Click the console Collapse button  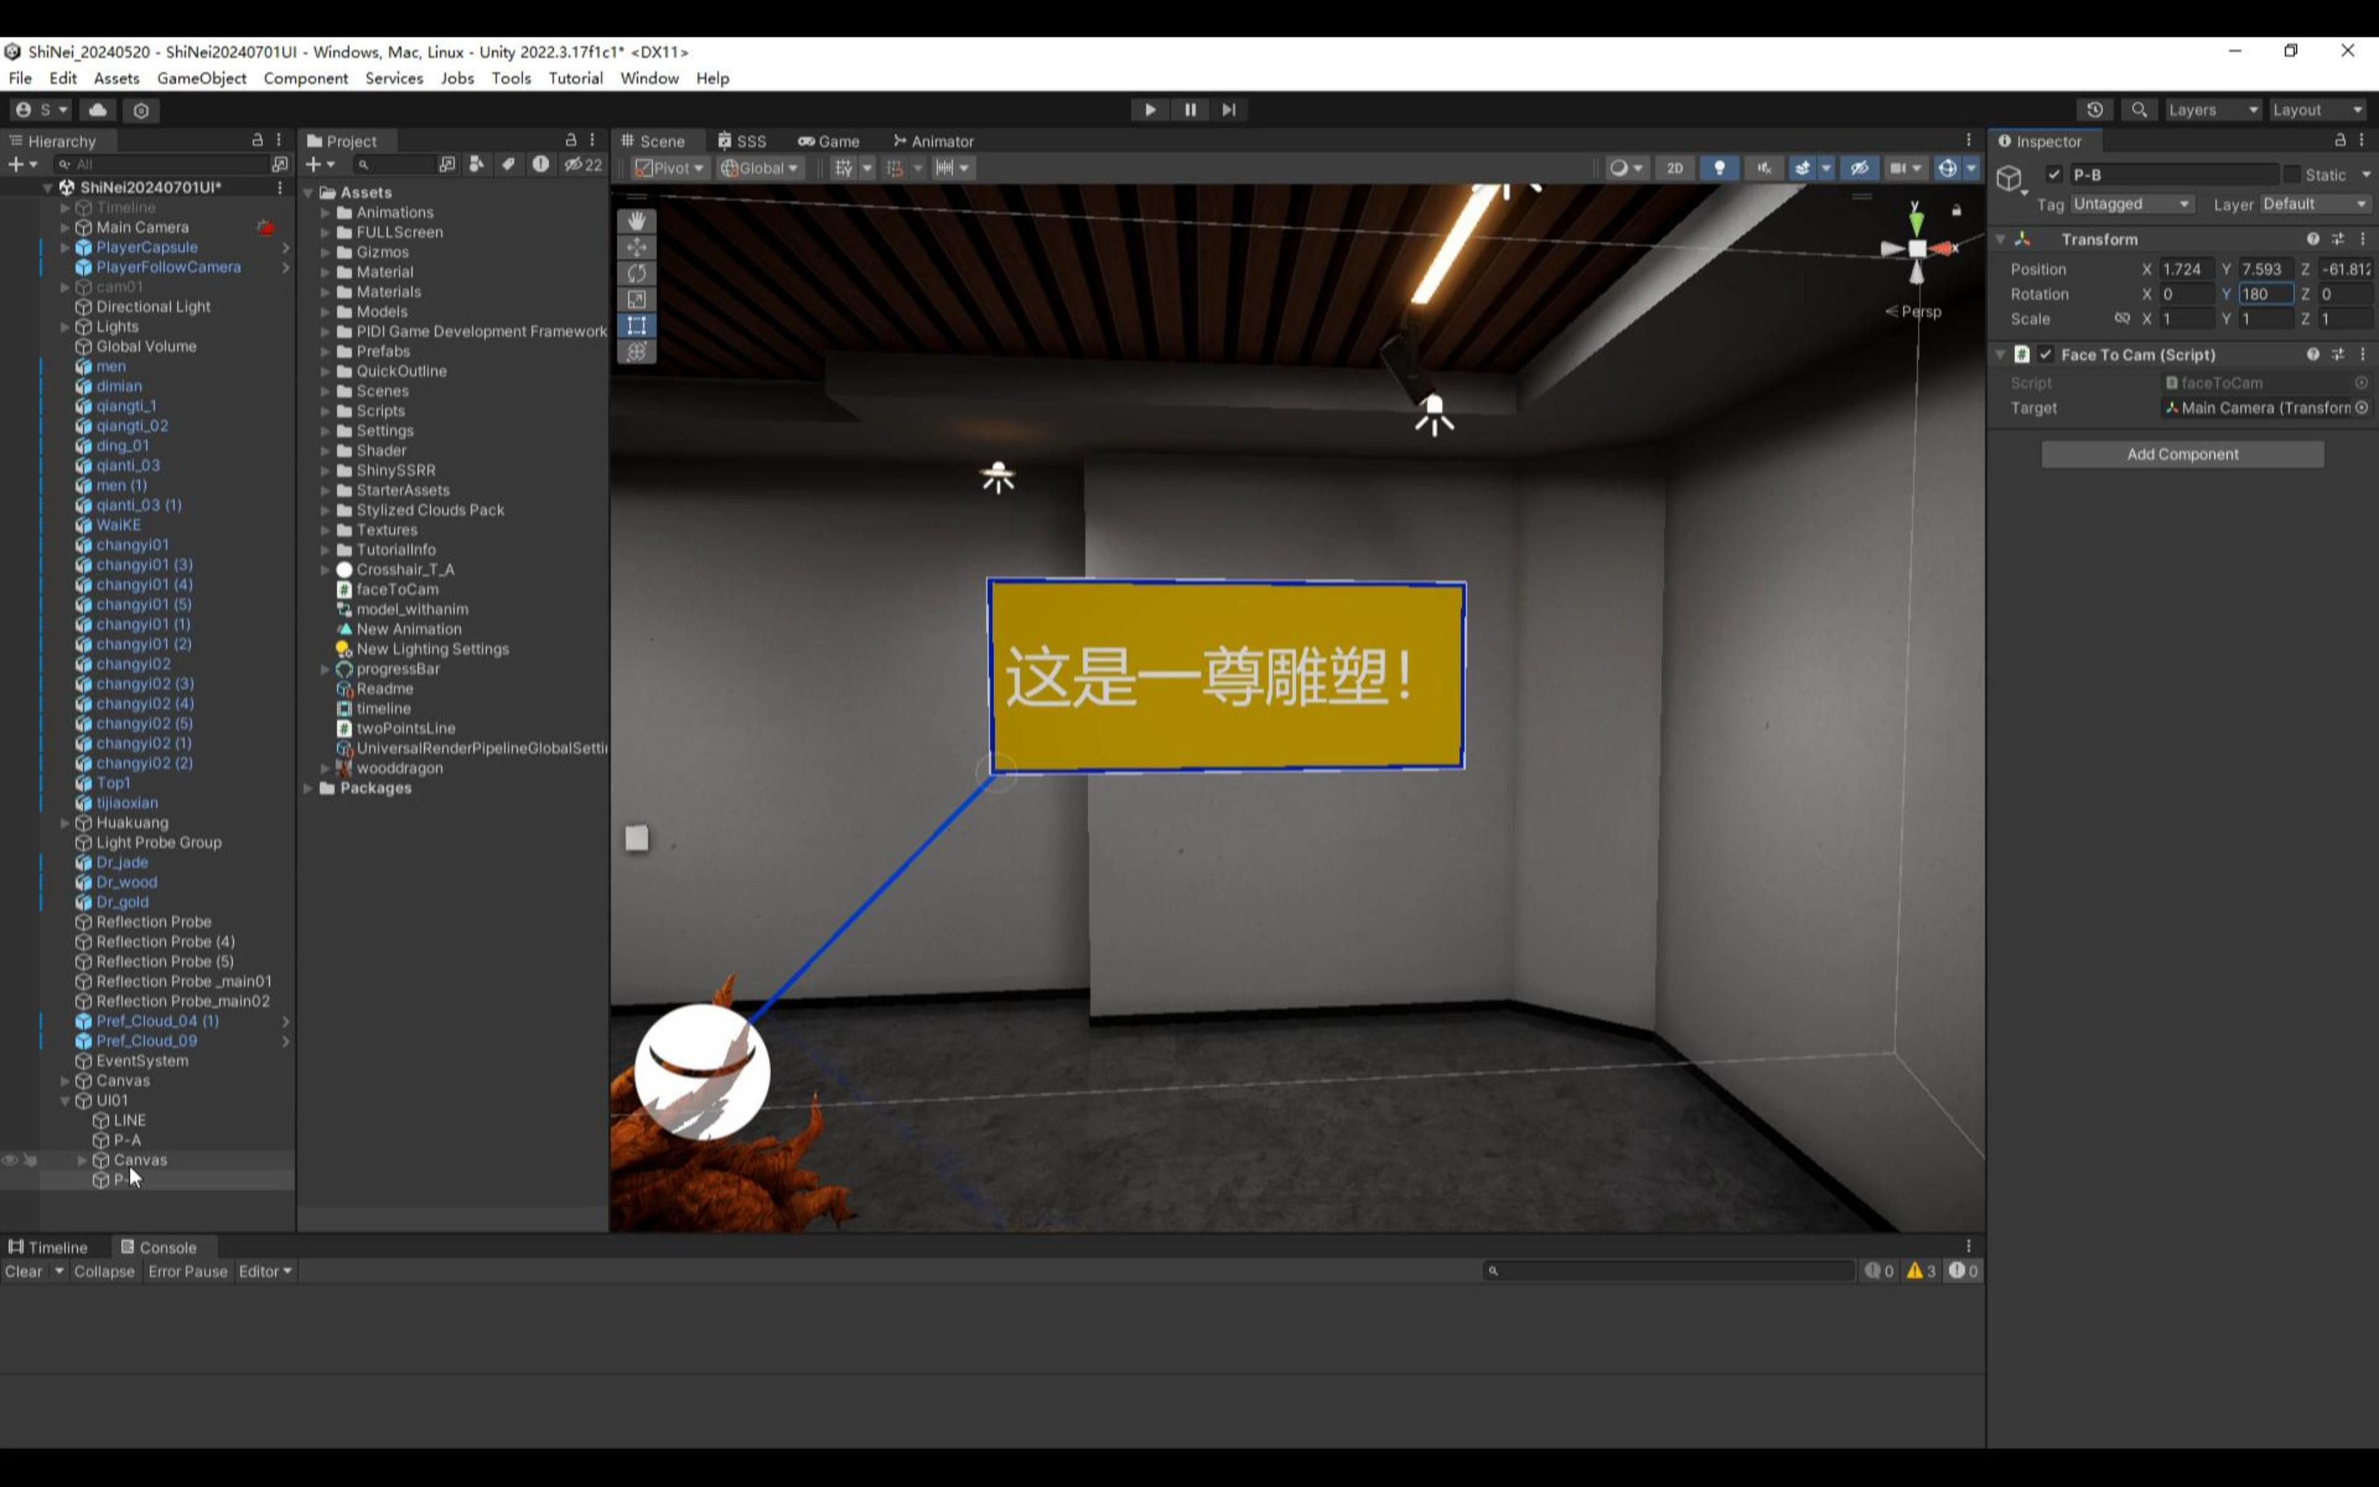click(103, 1272)
